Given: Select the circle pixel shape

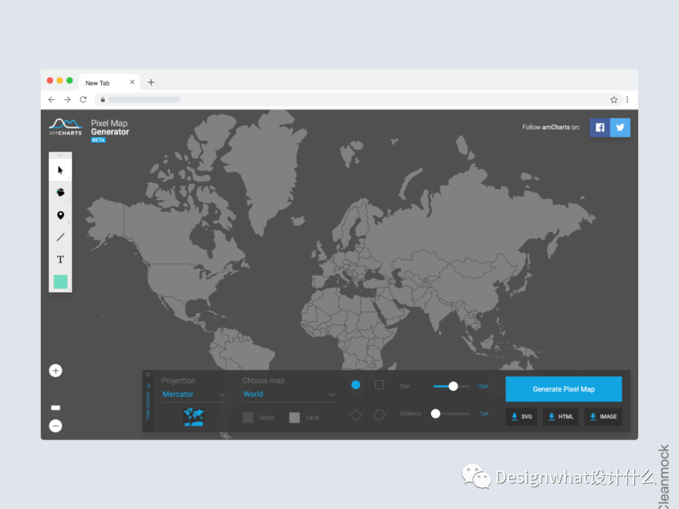Looking at the screenshot, I should click(x=355, y=385).
